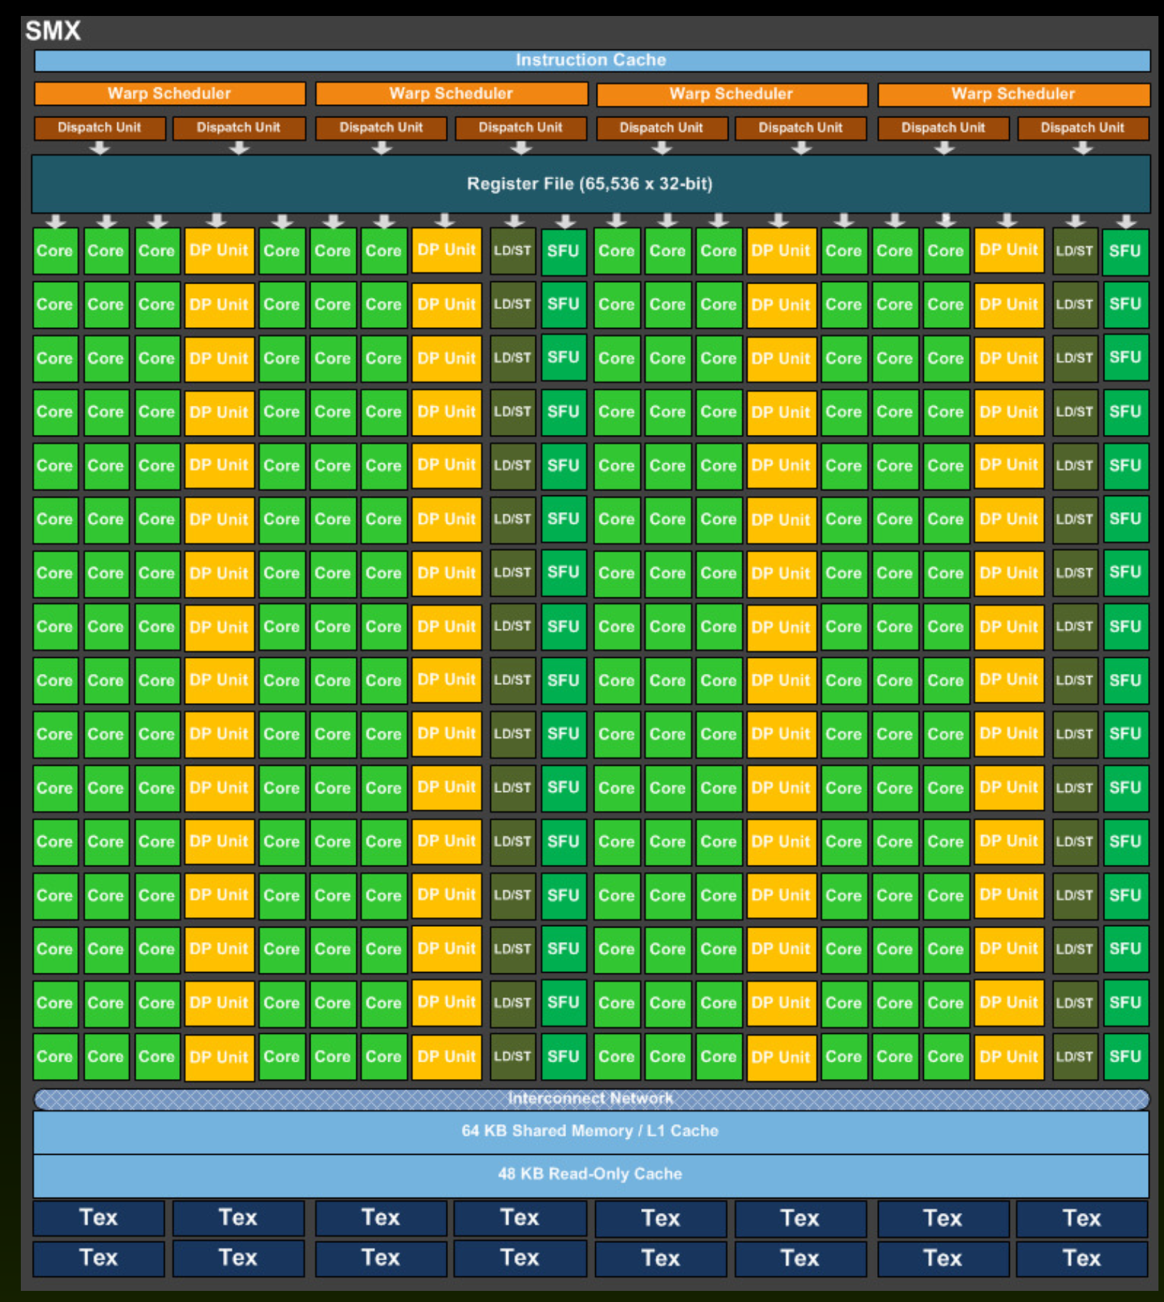Click the first LD/ST block in top row
Viewport: 1164px width, 1302px height.
[513, 251]
